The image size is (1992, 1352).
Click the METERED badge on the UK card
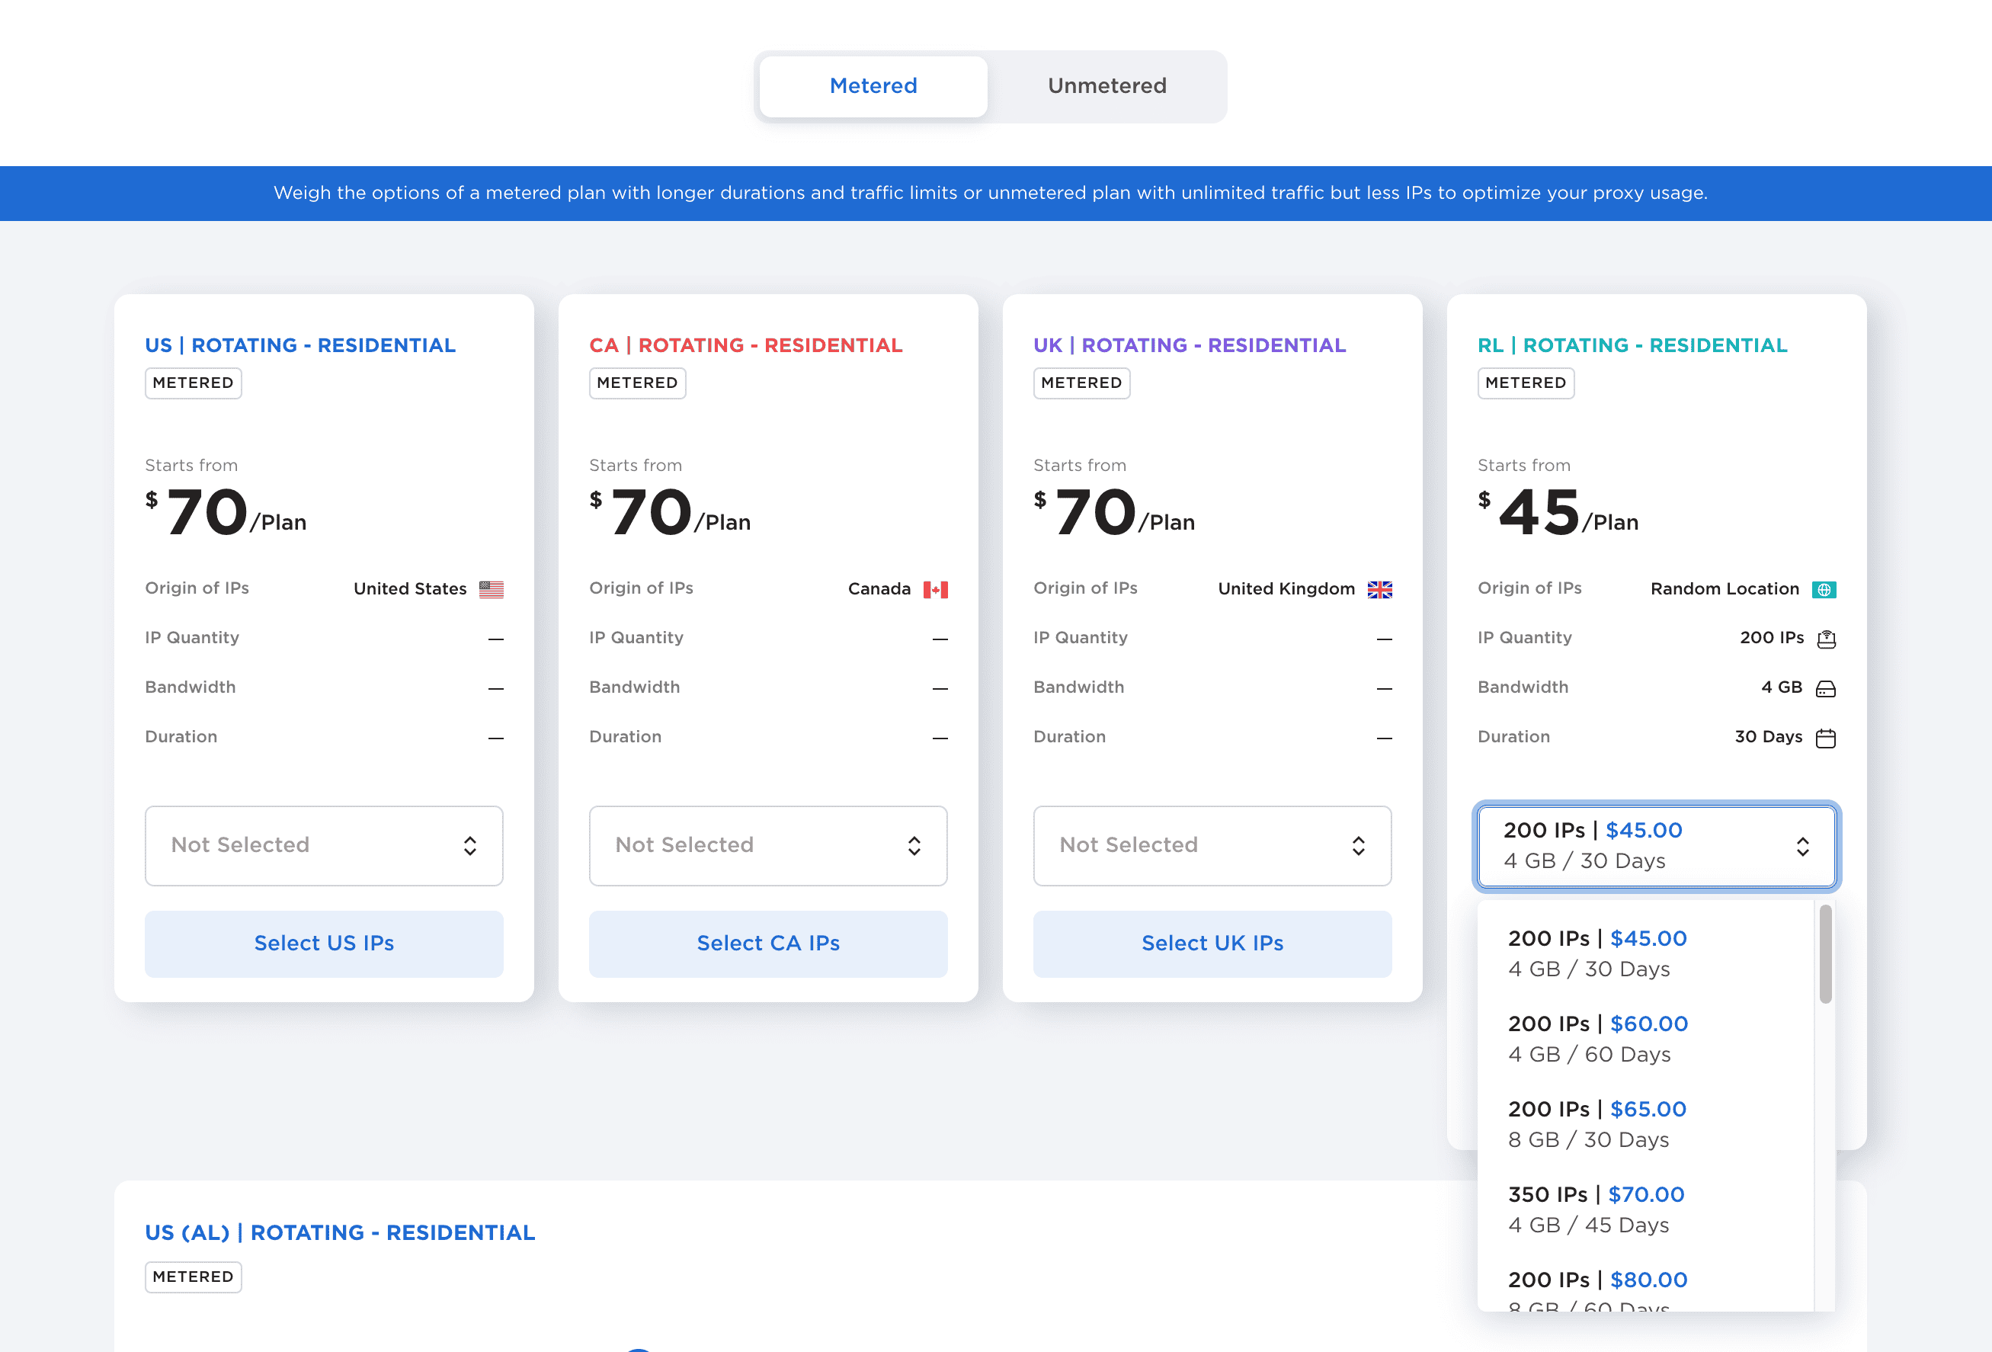pyautogui.click(x=1081, y=383)
